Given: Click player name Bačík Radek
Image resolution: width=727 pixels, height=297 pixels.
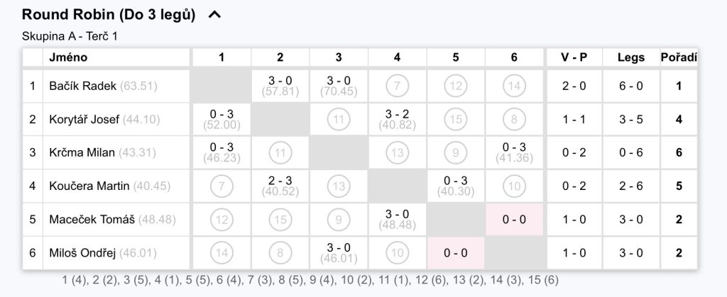Looking at the screenshot, I should pyautogui.click(x=82, y=86).
